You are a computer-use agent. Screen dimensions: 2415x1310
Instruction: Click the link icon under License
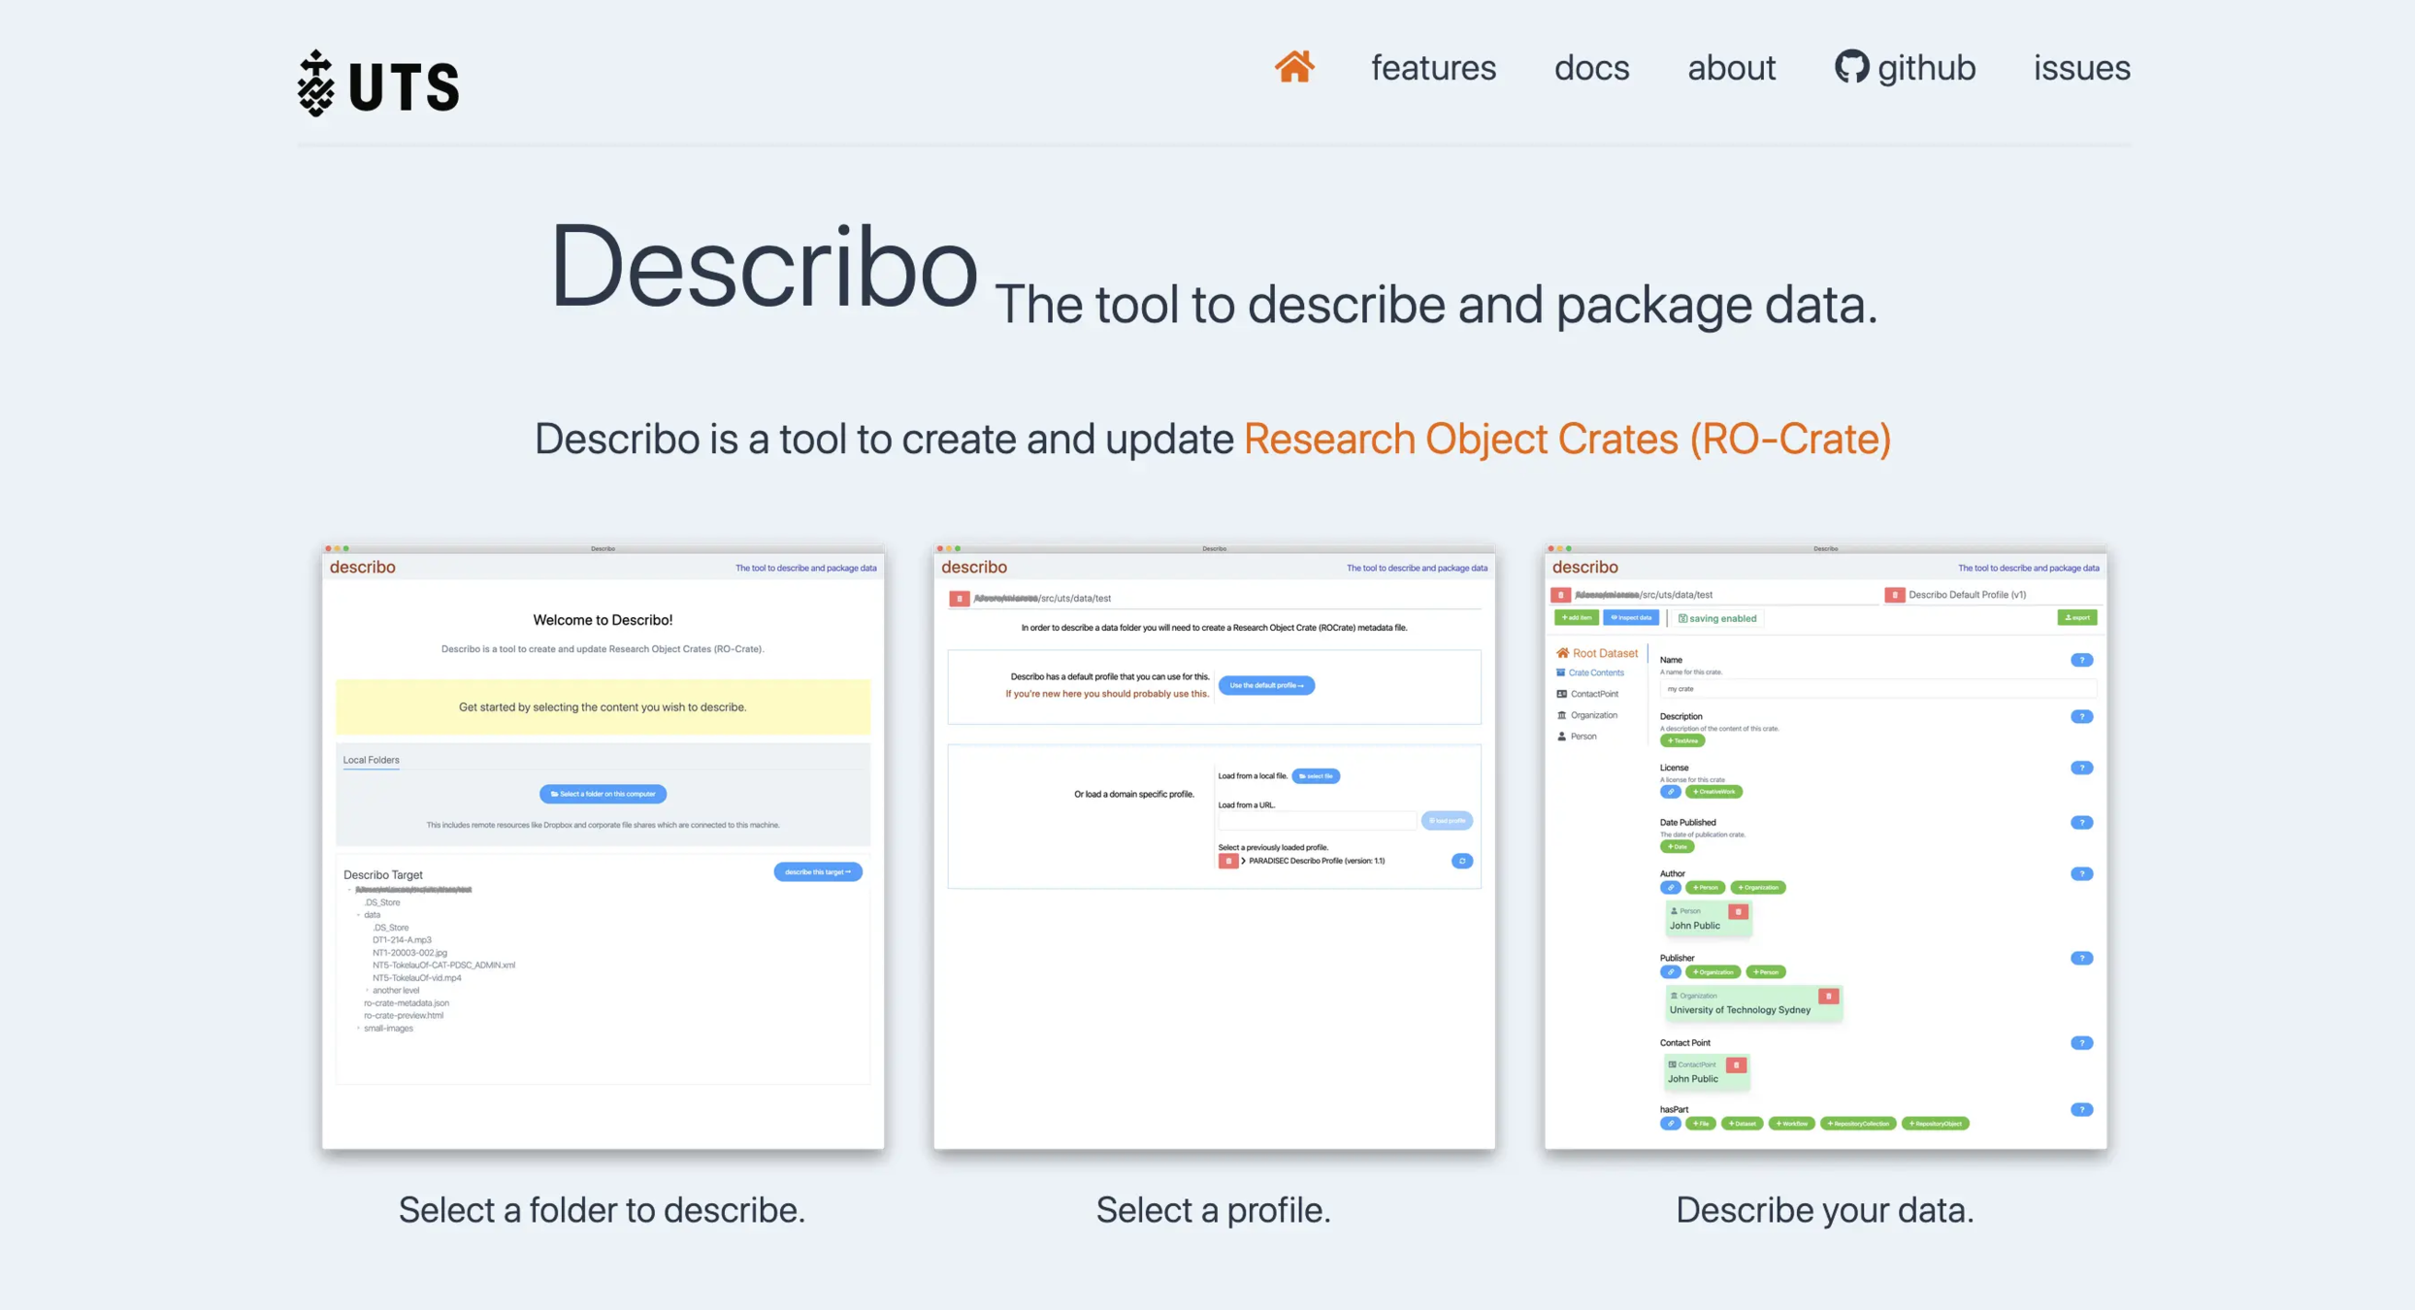1670,792
